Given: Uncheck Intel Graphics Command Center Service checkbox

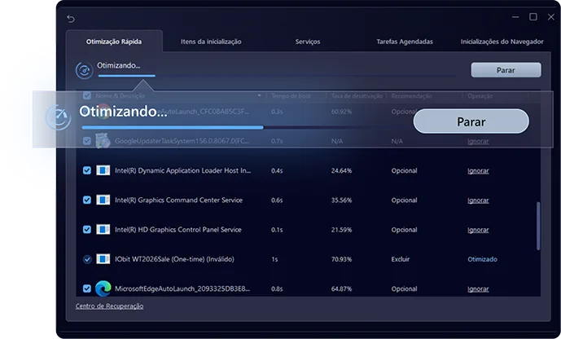Looking at the screenshot, I should [87, 200].
